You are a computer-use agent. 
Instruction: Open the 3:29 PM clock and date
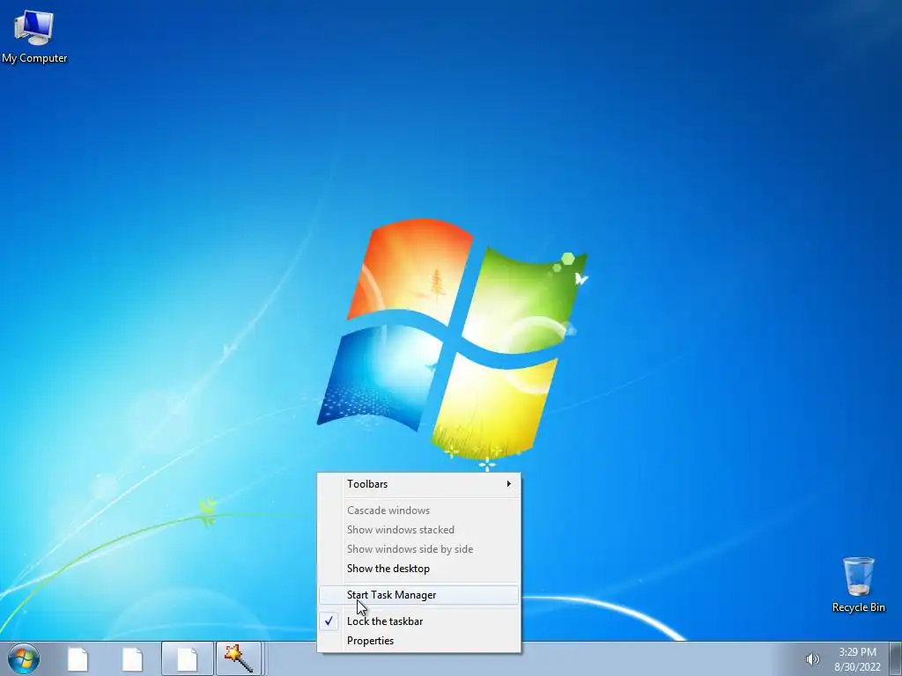point(857,659)
